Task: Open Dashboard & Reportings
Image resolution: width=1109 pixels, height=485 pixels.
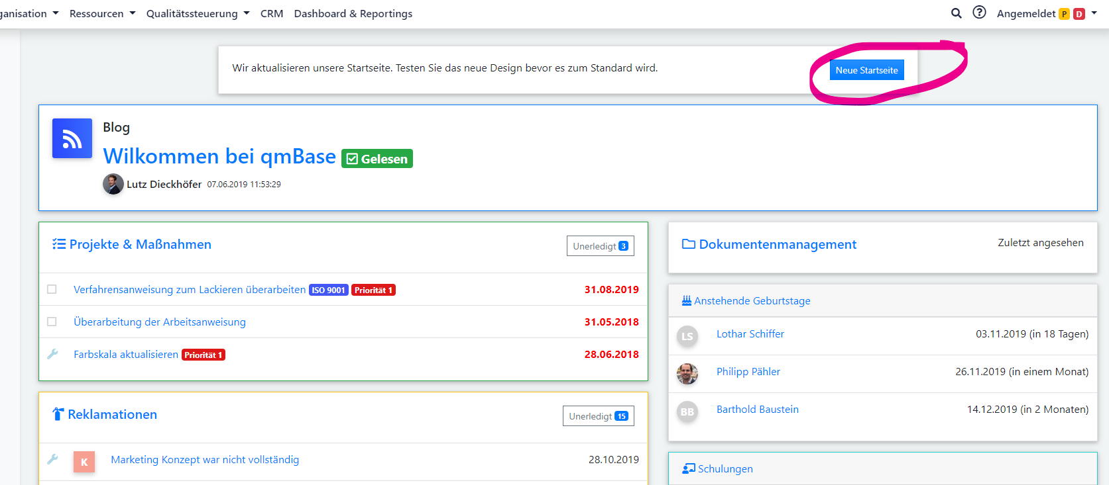Action: point(353,13)
